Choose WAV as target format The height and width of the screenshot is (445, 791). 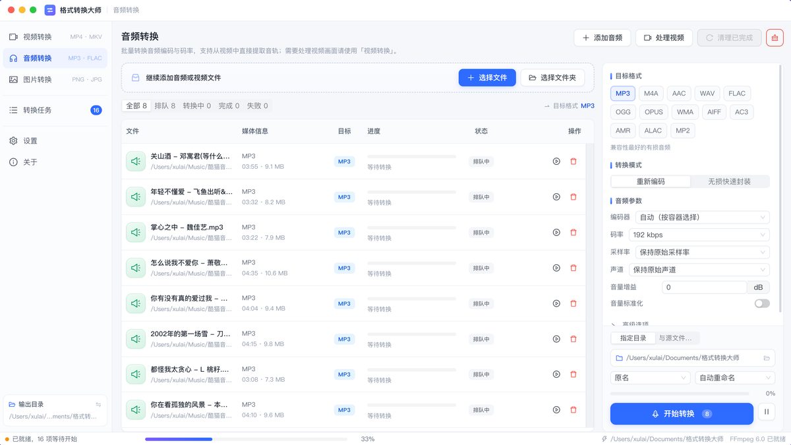coord(707,94)
